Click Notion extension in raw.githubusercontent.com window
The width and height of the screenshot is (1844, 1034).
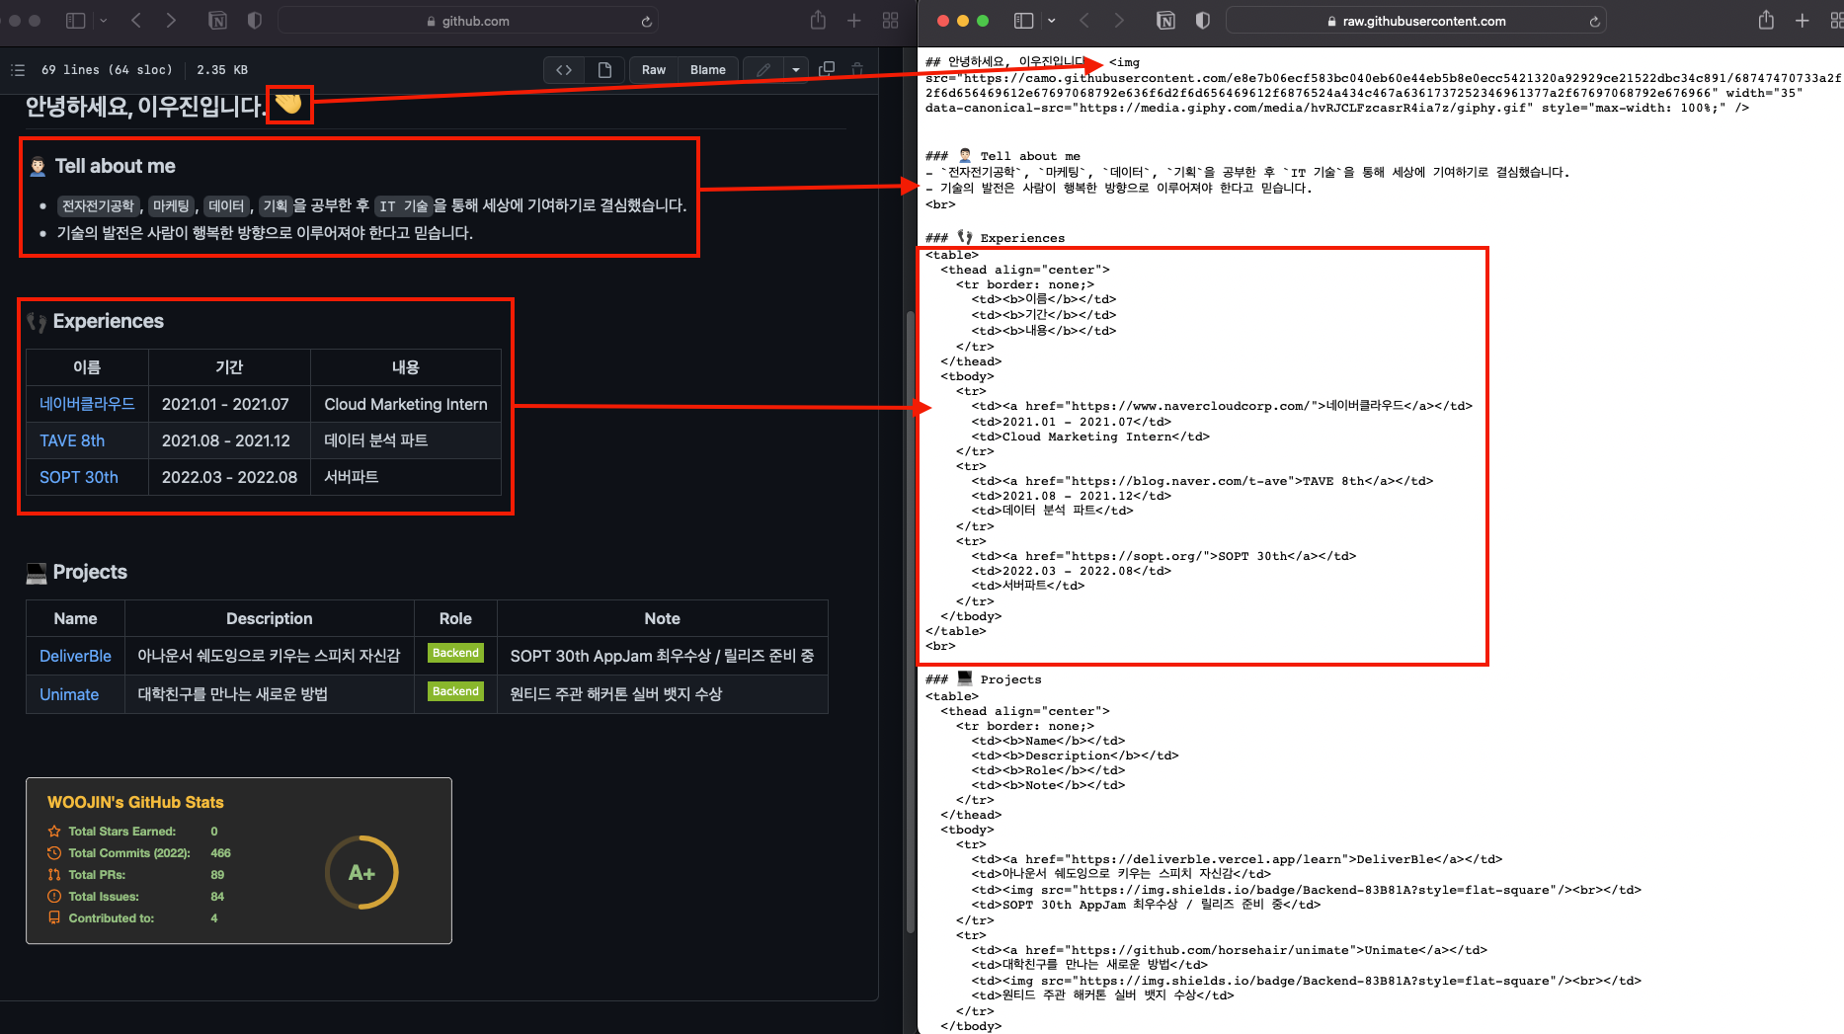1165,21
